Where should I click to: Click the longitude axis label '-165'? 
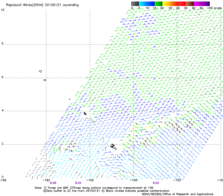tap(3, 180)
